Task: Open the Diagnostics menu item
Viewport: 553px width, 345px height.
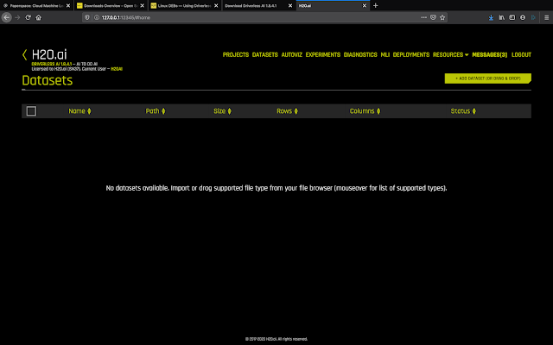Action: (360, 55)
